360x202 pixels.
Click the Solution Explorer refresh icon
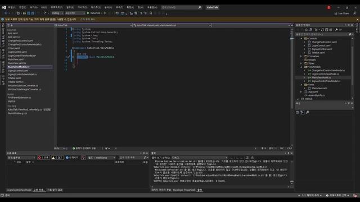click(322, 30)
